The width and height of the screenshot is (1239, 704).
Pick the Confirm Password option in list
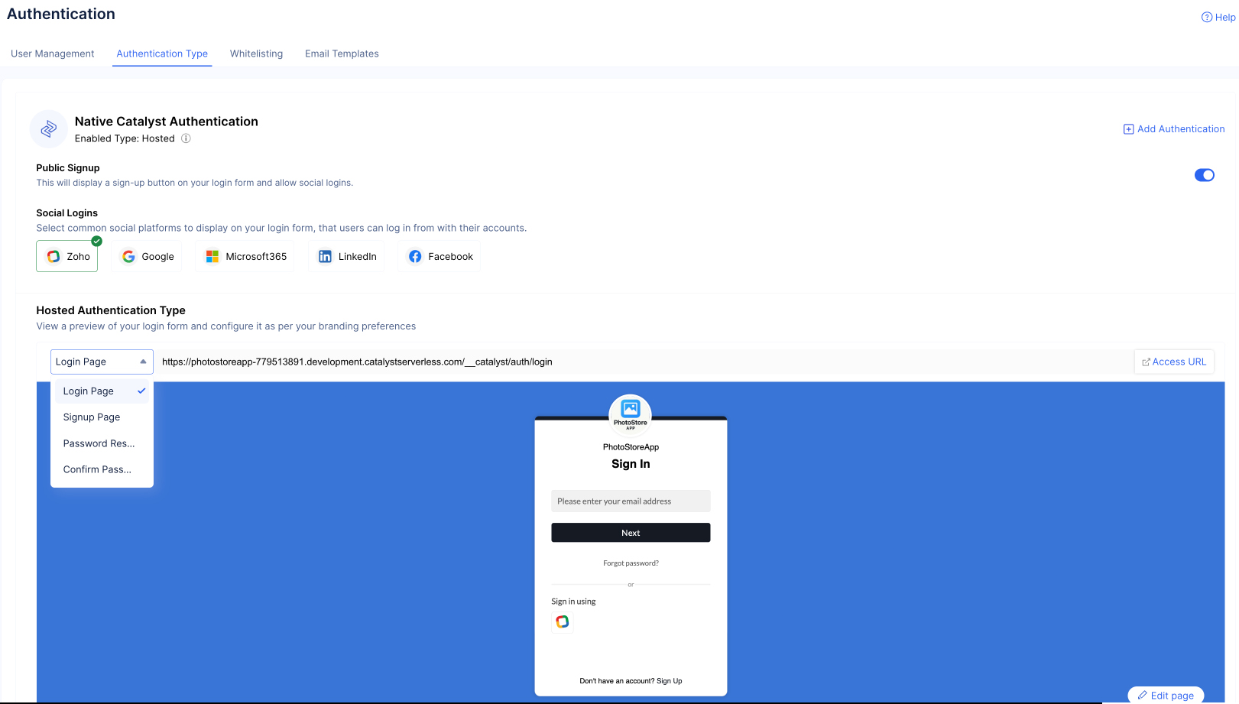coord(97,469)
